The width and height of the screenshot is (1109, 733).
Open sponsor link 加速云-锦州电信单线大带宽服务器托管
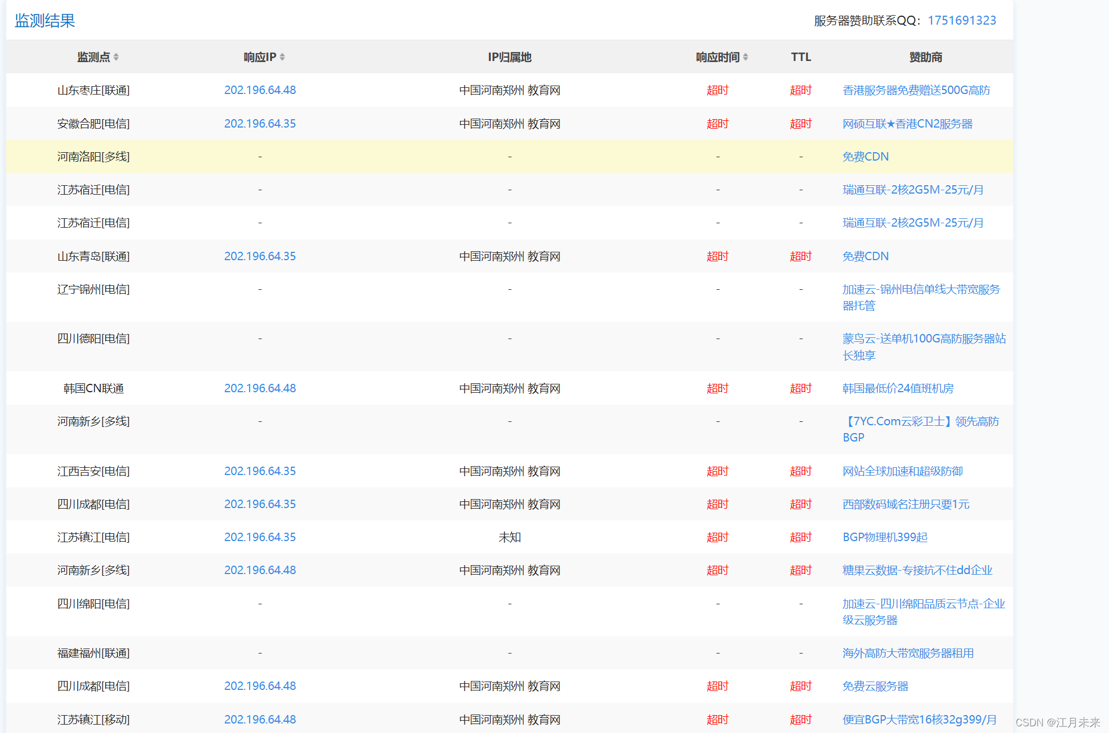[921, 298]
